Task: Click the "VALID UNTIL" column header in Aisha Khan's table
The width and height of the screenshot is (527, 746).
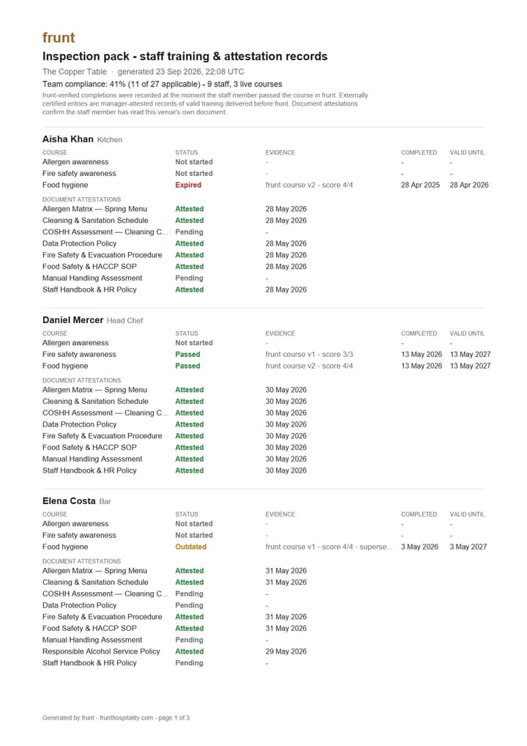Action: [x=467, y=152]
